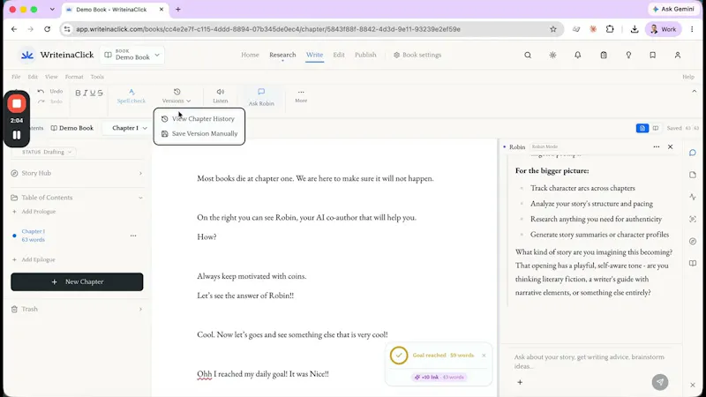Open the Chapter 1 breadcrumb dropdown
The width and height of the screenshot is (706, 397).
[x=129, y=128]
